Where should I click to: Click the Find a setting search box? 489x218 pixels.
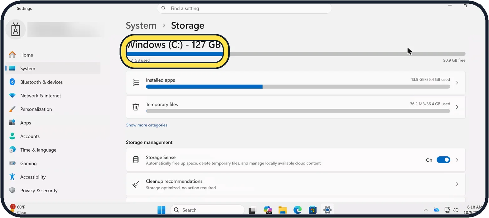coord(244,8)
